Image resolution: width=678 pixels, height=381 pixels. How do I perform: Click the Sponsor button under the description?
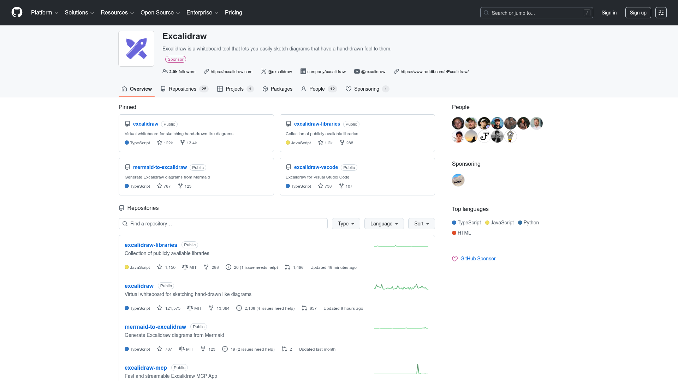point(176,59)
